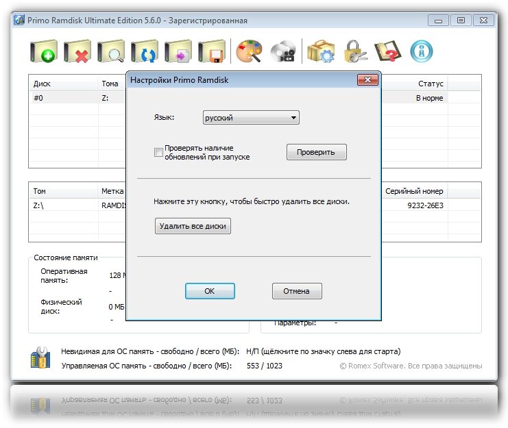Click the delete disk icon with red X
Image resolution: width=508 pixels, height=428 pixels.
77,52
